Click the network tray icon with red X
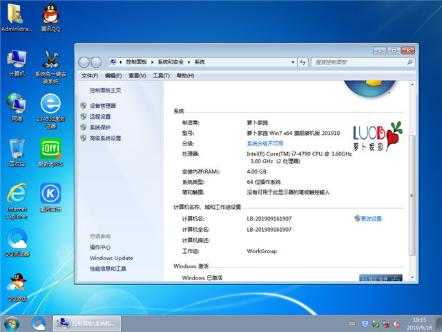The height and width of the screenshot is (332, 442). coord(386,324)
